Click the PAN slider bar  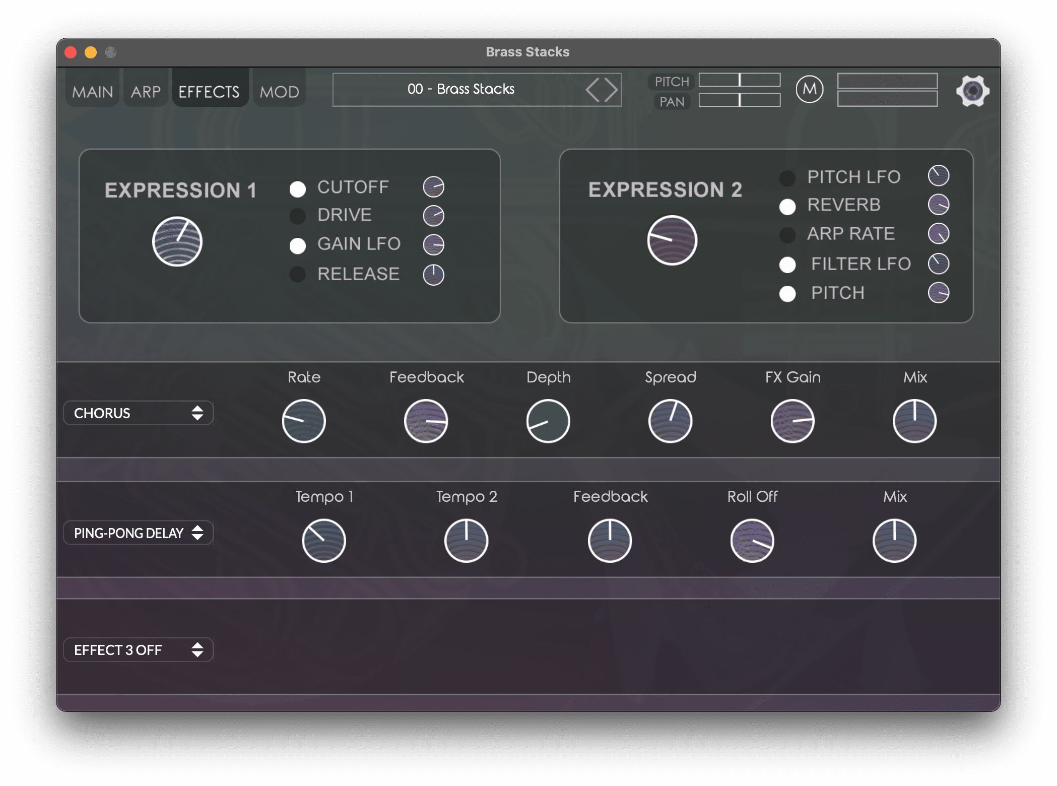click(739, 100)
